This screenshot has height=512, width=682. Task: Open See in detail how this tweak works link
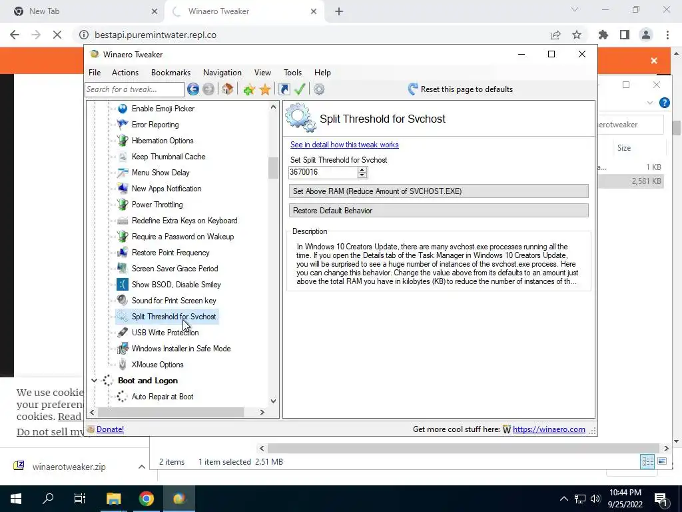click(x=344, y=145)
